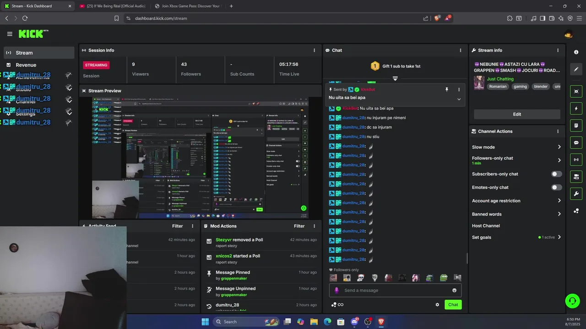
Task: Open Discord from taskbar
Action: [x=354, y=322]
